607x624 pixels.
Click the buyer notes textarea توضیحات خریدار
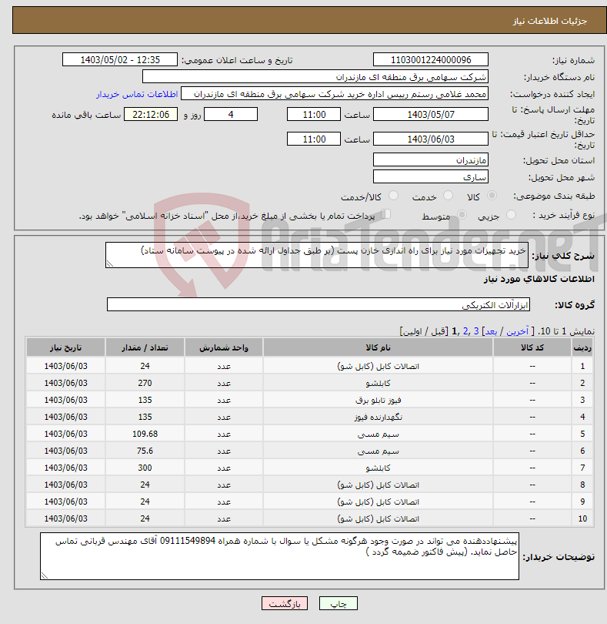click(x=279, y=556)
